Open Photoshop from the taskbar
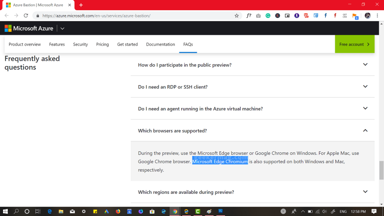384x216 pixels. pyautogui.click(x=220, y=211)
